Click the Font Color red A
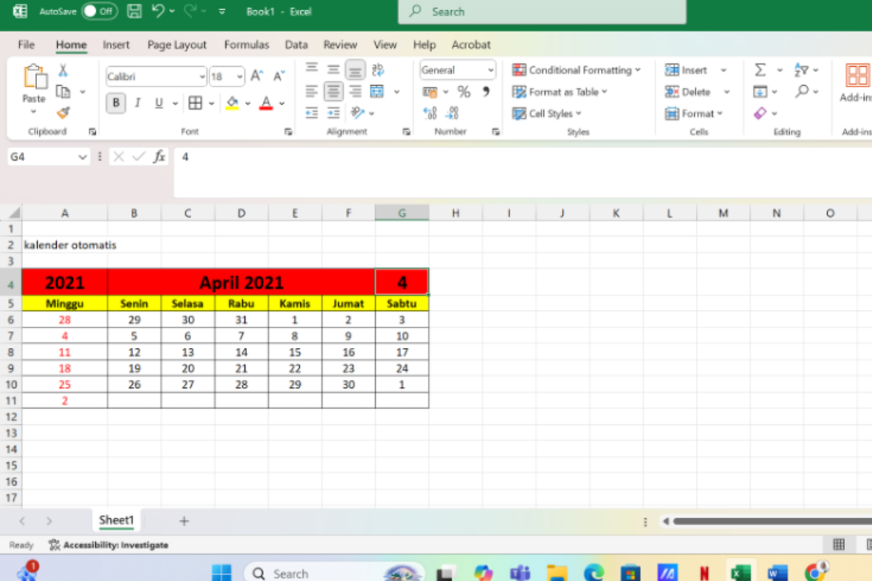Screen dimensions: 872x581 pyautogui.click(x=266, y=103)
